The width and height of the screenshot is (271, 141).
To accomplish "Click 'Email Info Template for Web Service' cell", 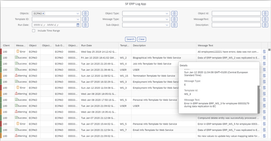I will coord(153,130).
